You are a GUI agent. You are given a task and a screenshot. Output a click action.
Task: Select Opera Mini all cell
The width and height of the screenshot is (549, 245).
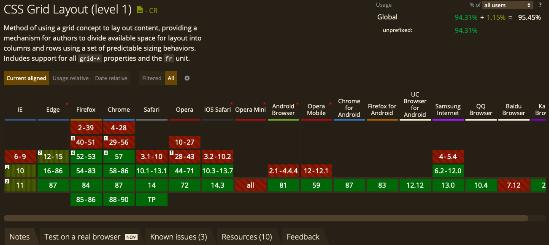251,185
